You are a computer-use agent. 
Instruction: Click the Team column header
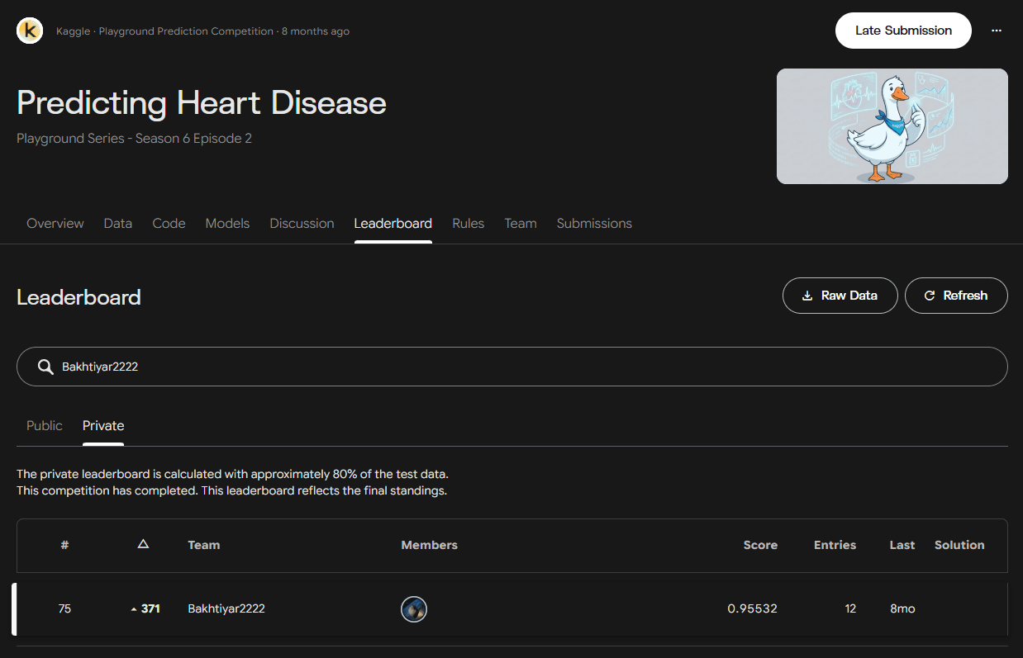coord(204,545)
